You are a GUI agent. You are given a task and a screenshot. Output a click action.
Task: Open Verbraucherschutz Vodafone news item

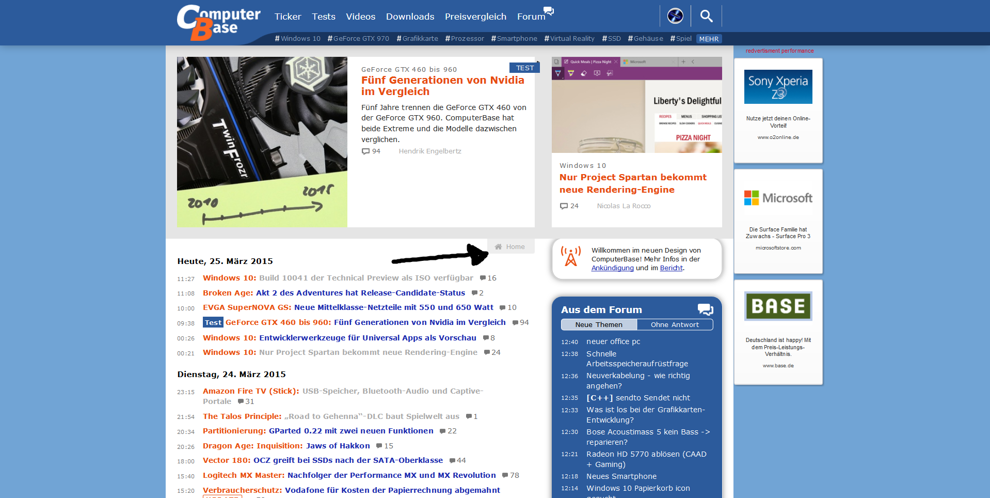[351, 490]
